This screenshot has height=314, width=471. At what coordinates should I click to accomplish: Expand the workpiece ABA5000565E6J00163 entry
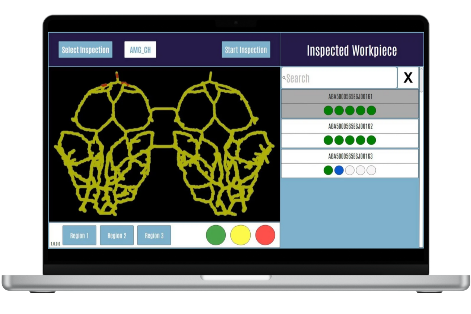click(349, 156)
